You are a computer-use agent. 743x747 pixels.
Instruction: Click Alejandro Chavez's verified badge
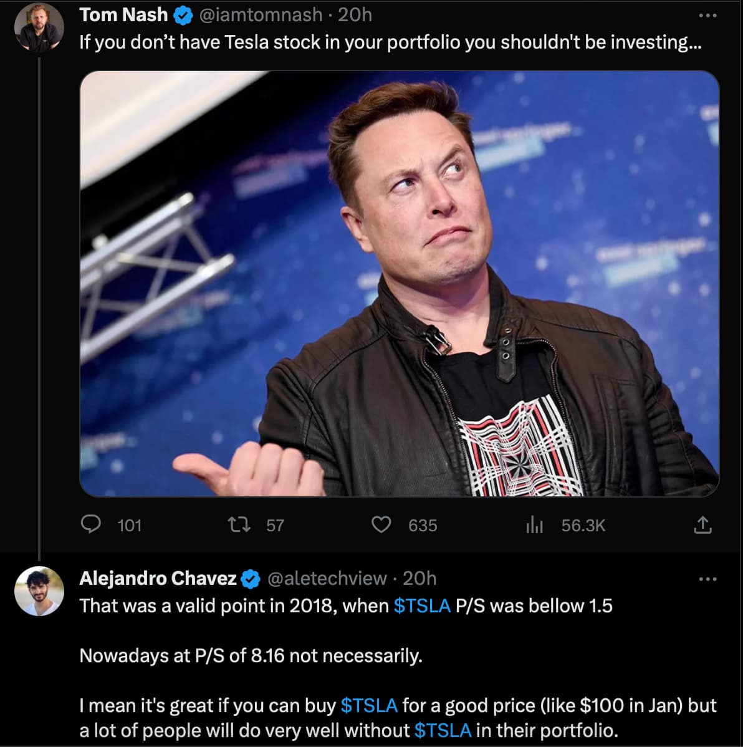(251, 579)
